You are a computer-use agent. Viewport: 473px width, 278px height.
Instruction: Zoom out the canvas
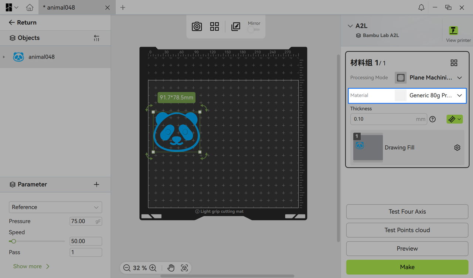[x=127, y=268]
